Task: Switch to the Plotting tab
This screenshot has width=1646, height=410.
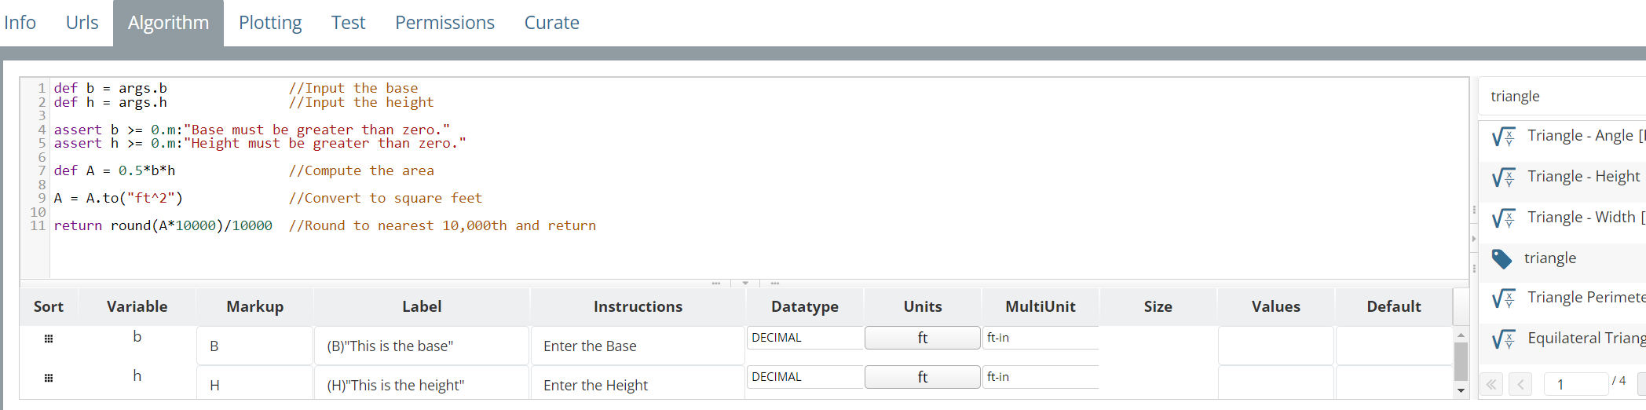Action: [270, 23]
